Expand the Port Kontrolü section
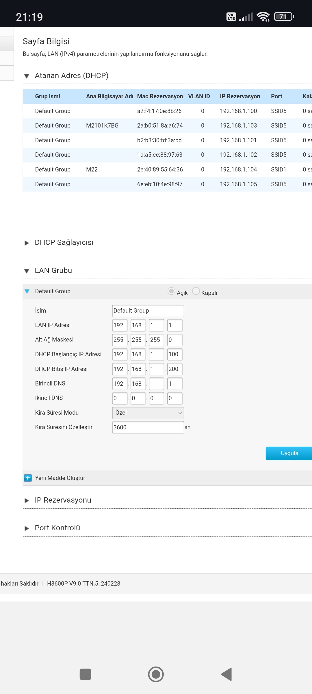This screenshot has width=312, height=694. pos(27,528)
